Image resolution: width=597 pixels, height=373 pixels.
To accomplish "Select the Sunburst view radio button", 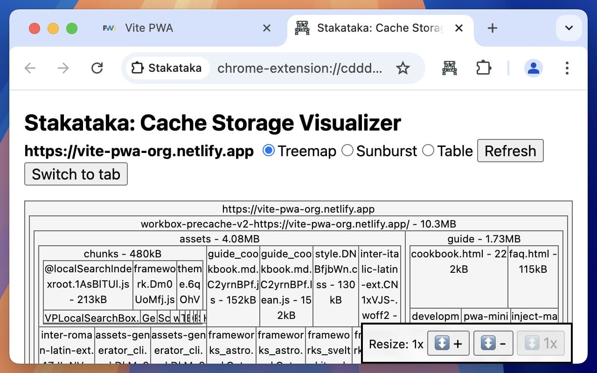I will coord(347,151).
